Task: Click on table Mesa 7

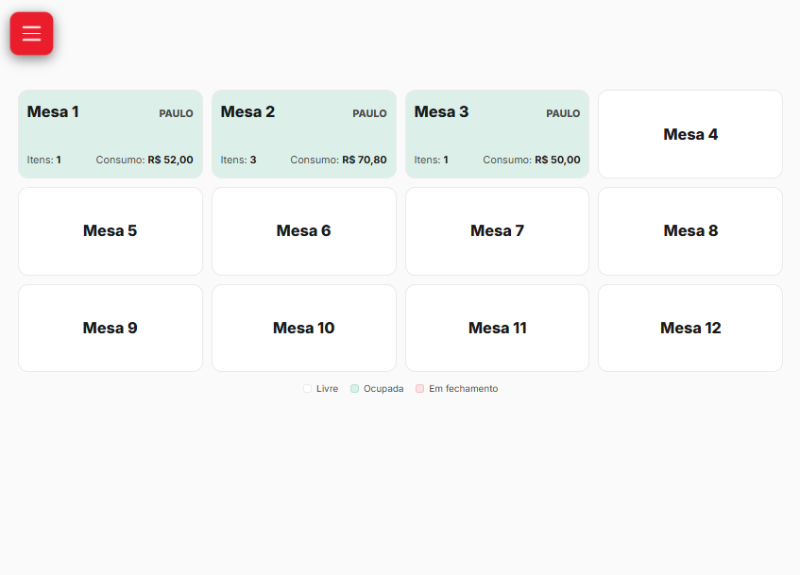Action: click(x=497, y=231)
